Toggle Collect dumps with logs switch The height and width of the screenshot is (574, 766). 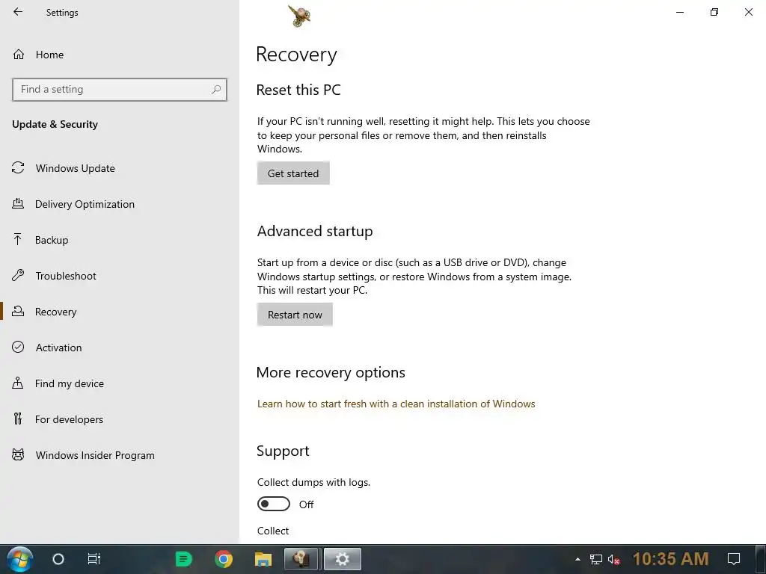274,504
